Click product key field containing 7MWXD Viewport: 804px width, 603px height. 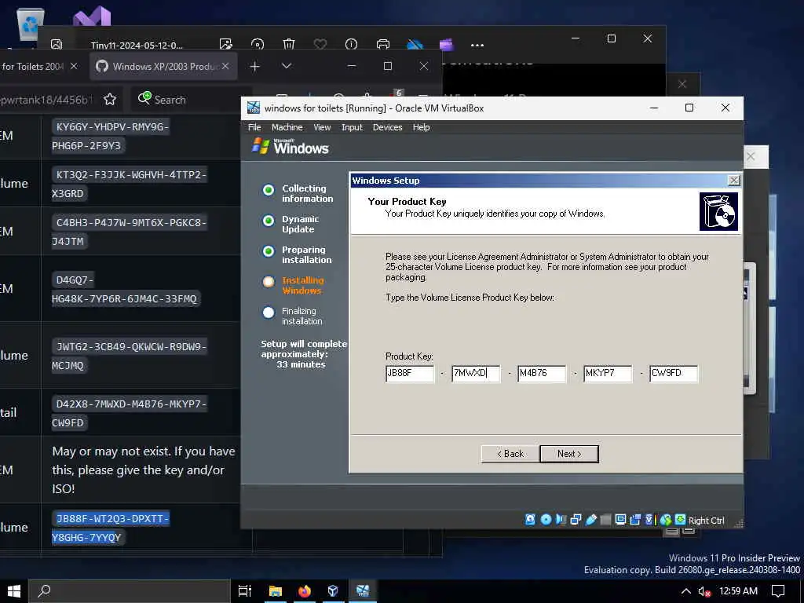(x=475, y=373)
